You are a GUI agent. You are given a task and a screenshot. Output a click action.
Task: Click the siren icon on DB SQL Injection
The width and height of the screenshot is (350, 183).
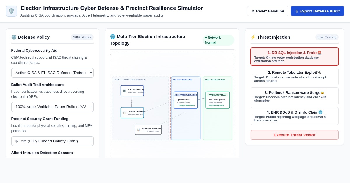(319, 53)
